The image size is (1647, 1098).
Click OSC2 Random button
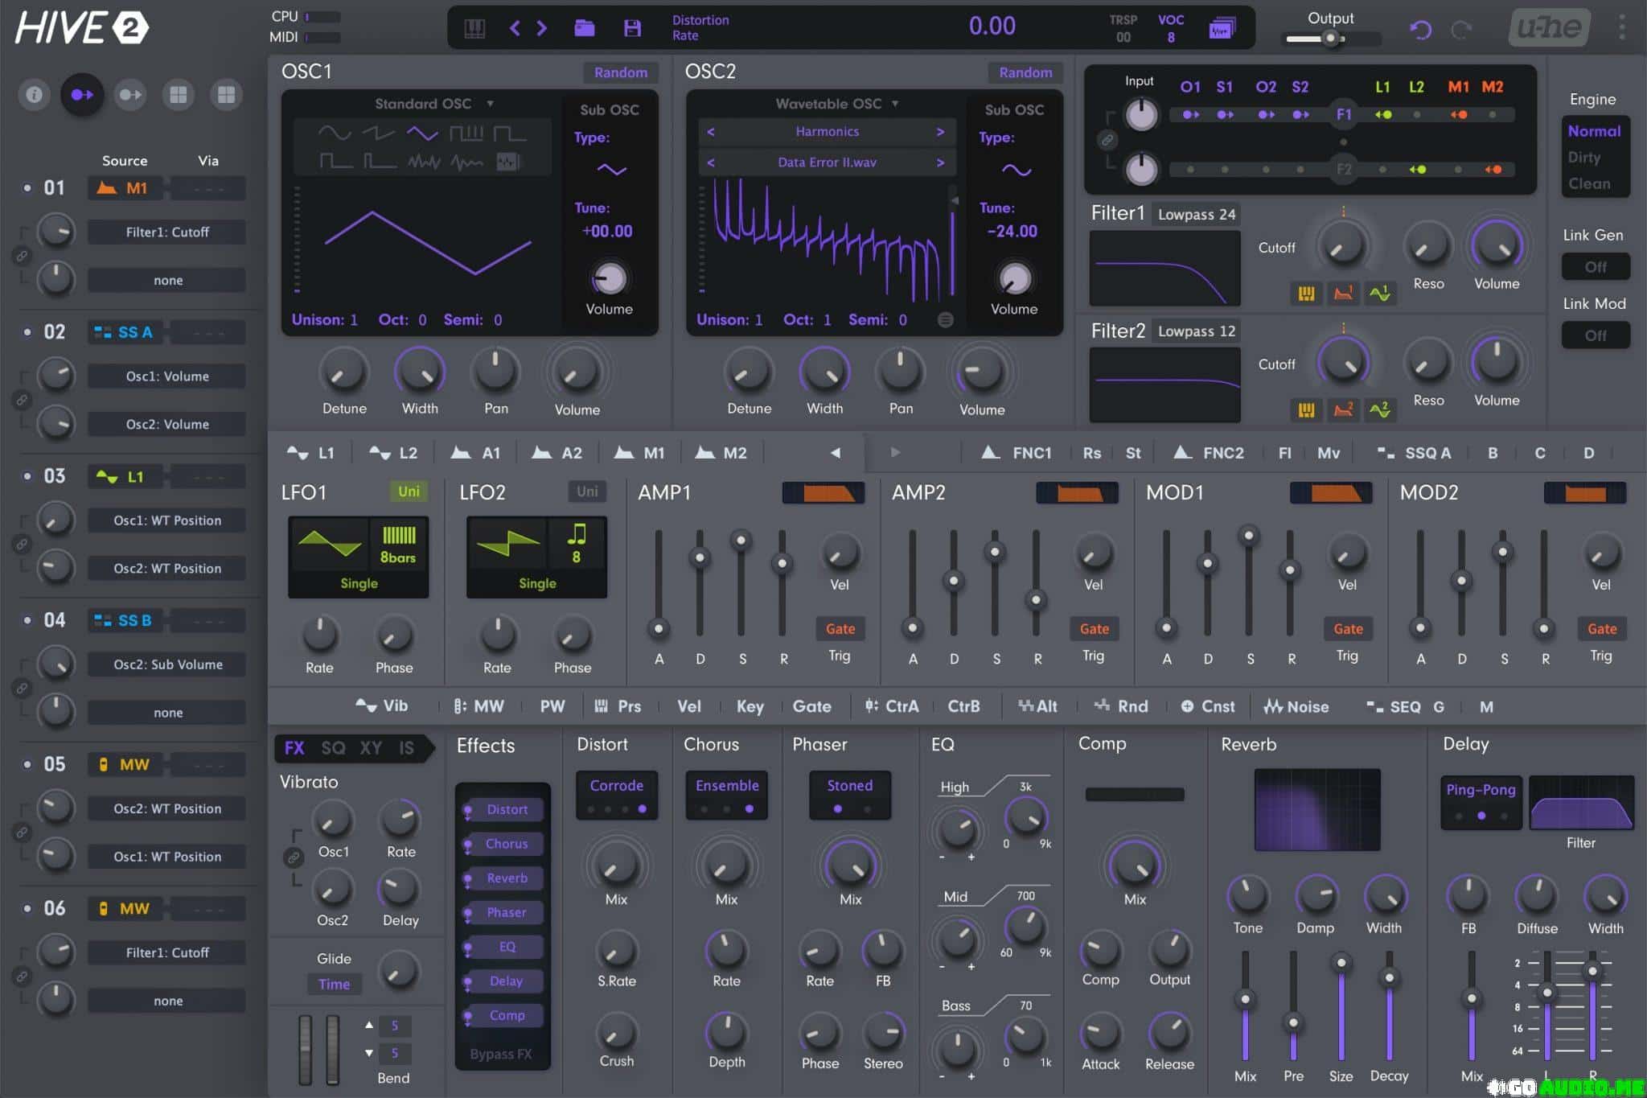point(1025,72)
